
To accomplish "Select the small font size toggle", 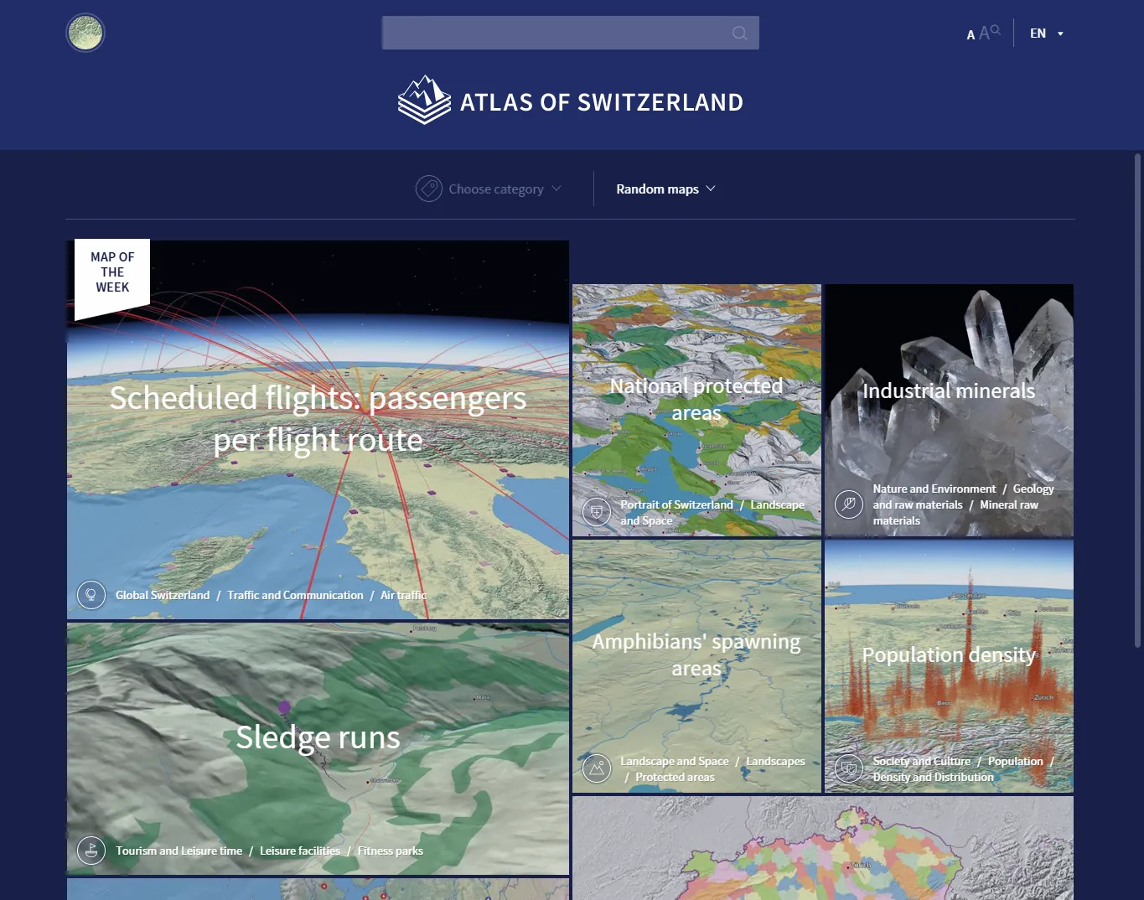I will (969, 35).
